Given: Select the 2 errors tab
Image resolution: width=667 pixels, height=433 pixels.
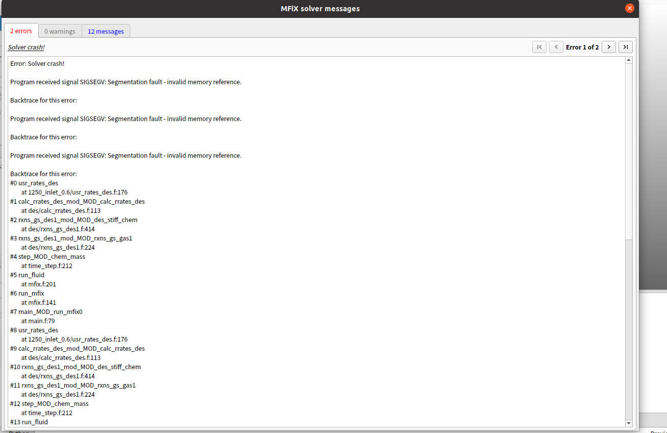Looking at the screenshot, I should tap(21, 31).
